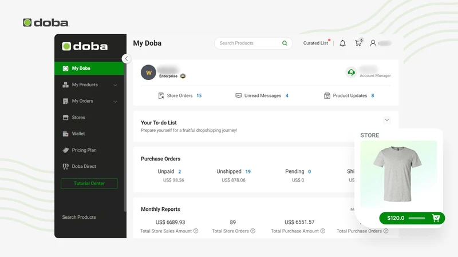This screenshot has width=458, height=257.
Task: Collapse the sidebar with the arrow button
Action: pyautogui.click(x=126, y=59)
